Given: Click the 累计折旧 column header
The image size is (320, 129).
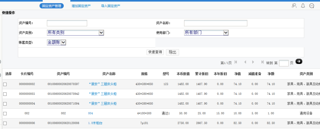Looking at the screenshot, I should pos(202,74).
